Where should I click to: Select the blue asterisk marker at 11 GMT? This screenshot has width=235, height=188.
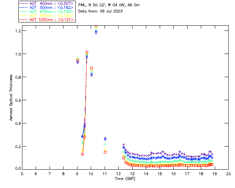coord(105,139)
